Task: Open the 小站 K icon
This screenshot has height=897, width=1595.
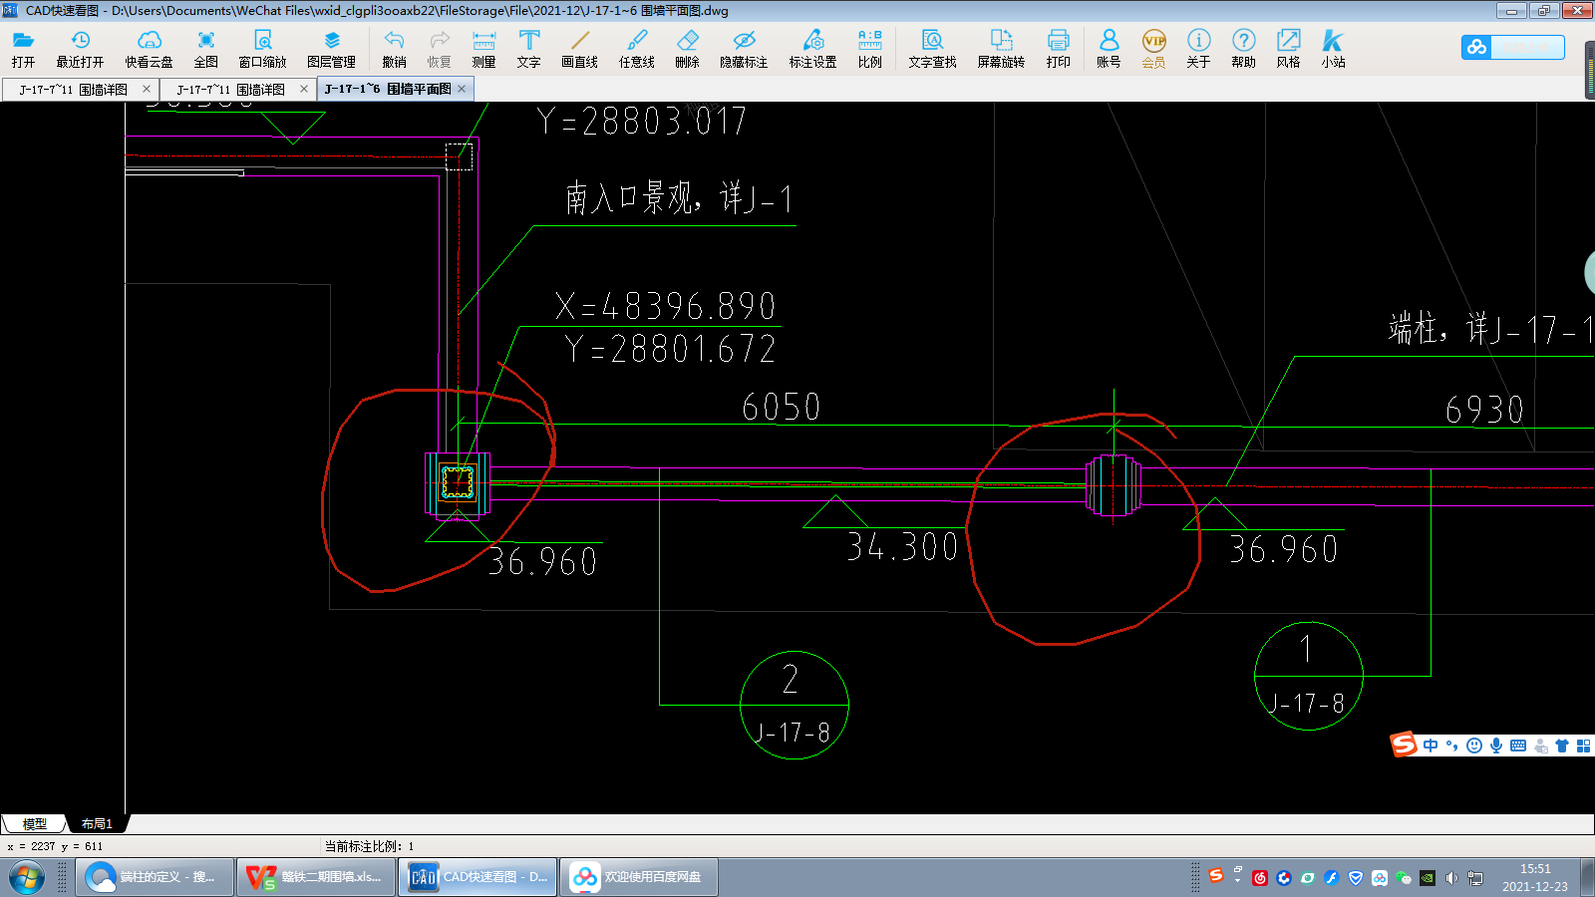Action: pos(1333,49)
